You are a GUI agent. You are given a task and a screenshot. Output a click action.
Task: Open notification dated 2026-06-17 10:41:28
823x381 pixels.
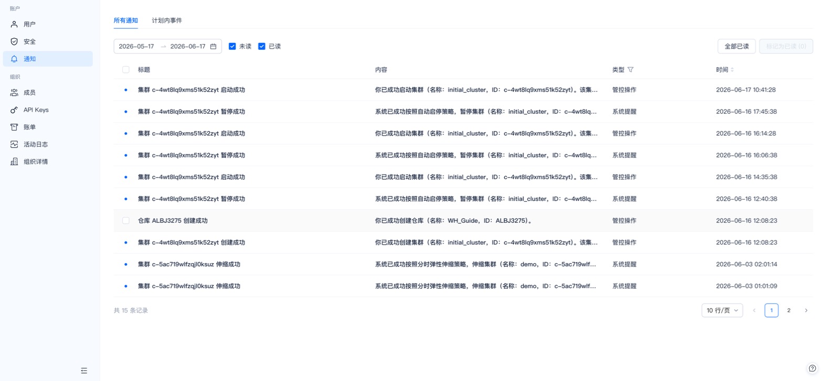click(463, 90)
